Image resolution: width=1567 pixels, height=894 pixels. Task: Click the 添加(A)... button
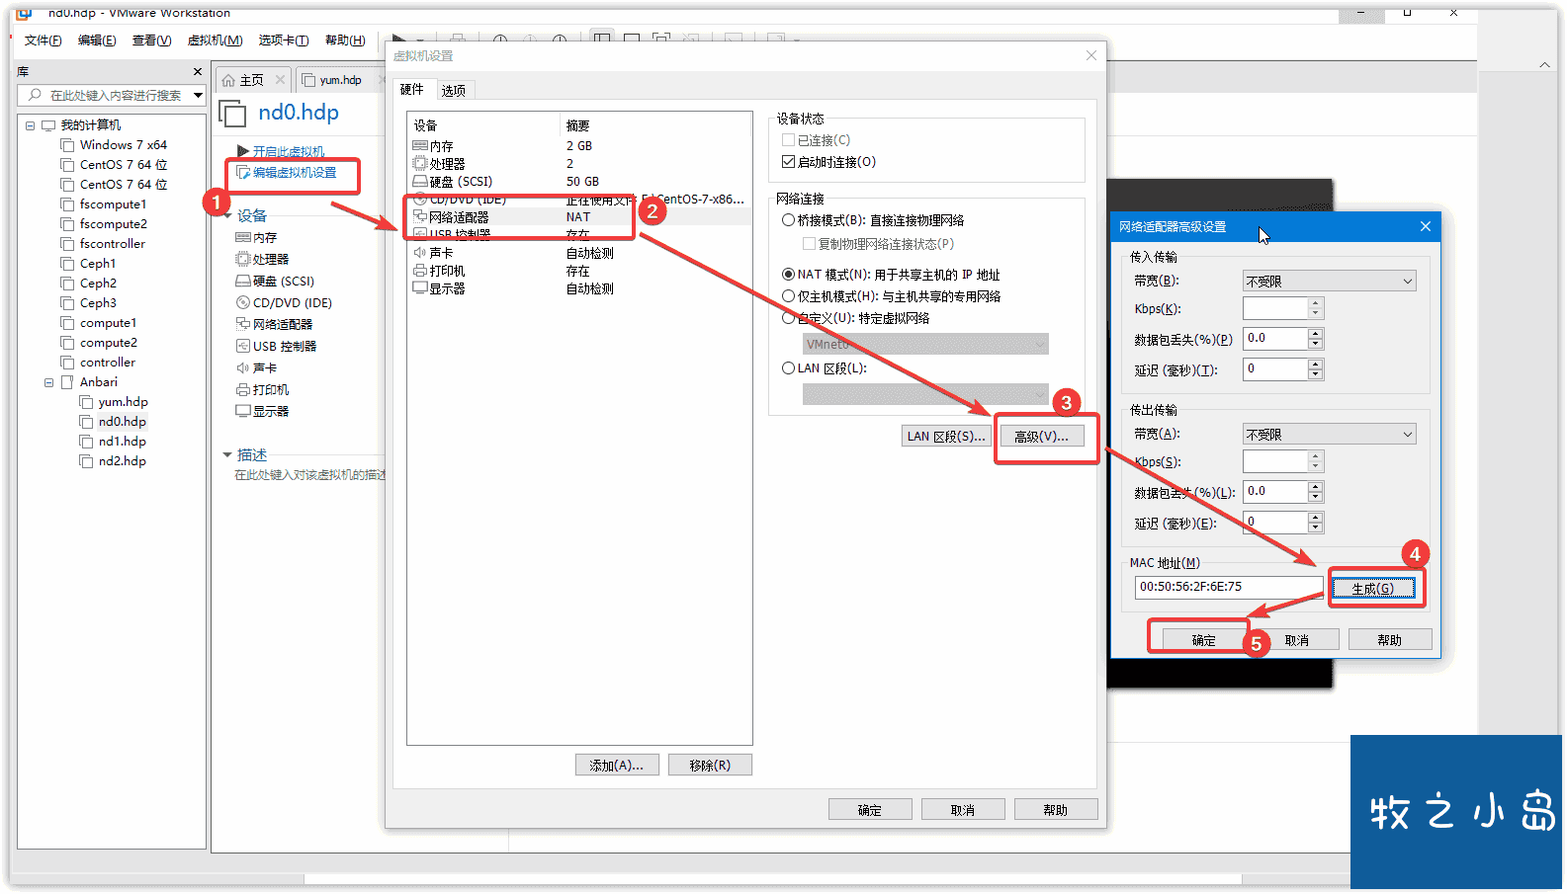[617, 765]
